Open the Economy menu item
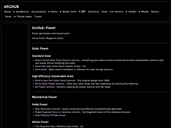Screen dimensions: 171x128 tap(93, 12)
